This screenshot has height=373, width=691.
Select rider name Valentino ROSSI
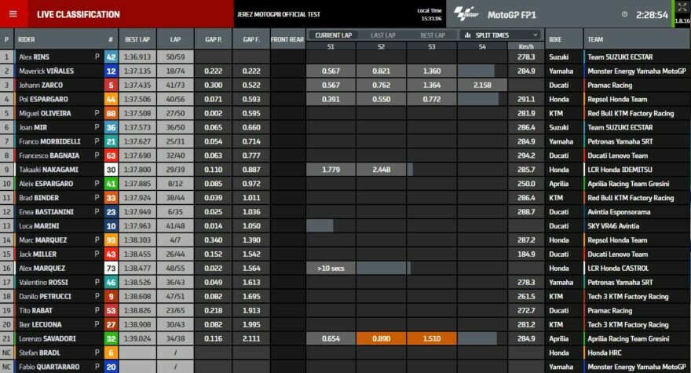point(44,282)
